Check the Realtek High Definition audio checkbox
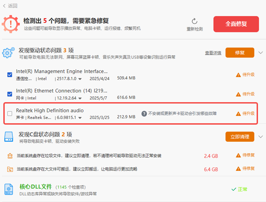The width and height of the screenshot is (266, 202). 10,114
